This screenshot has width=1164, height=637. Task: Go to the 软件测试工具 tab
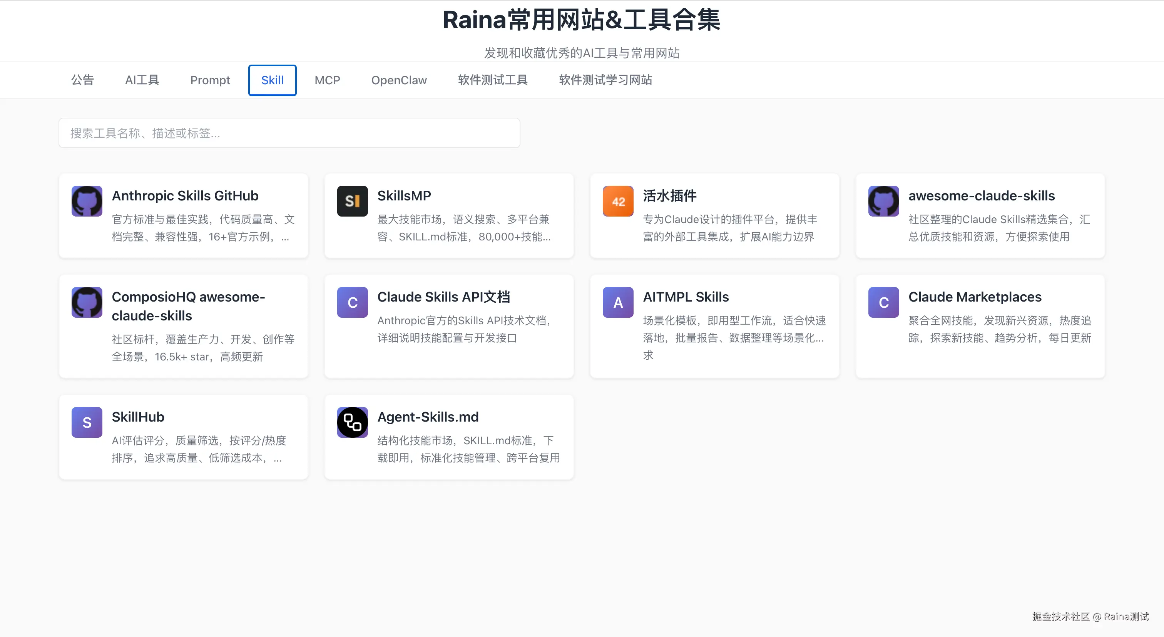[x=493, y=80]
